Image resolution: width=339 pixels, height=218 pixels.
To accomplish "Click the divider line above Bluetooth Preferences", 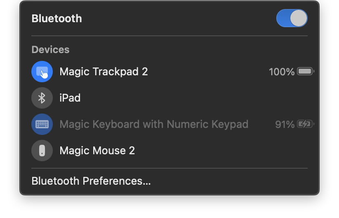I will click(169, 168).
